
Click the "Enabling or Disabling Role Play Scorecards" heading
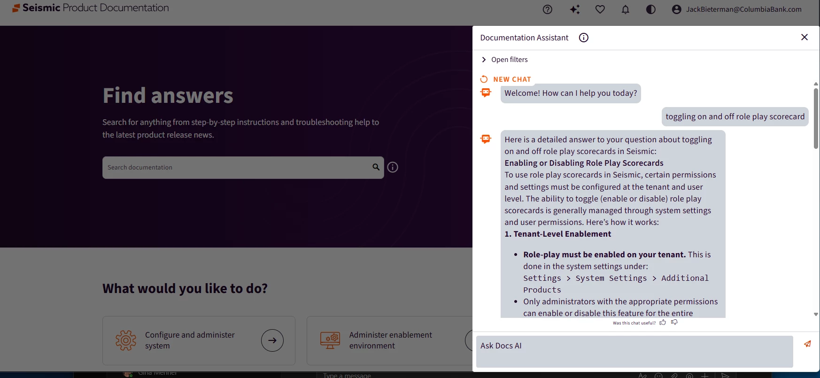point(584,163)
